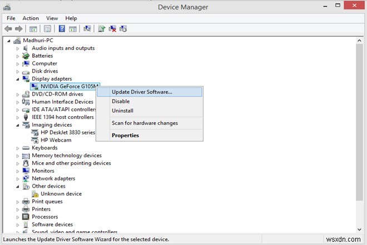Select the HP Webcam device icon
367x245 pixels.
(36, 140)
